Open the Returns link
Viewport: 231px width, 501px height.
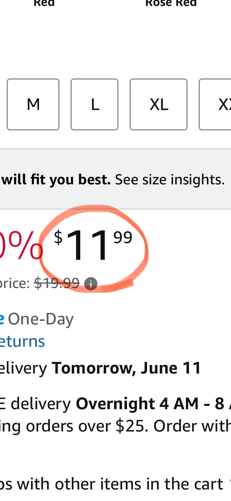pyautogui.click(x=22, y=341)
